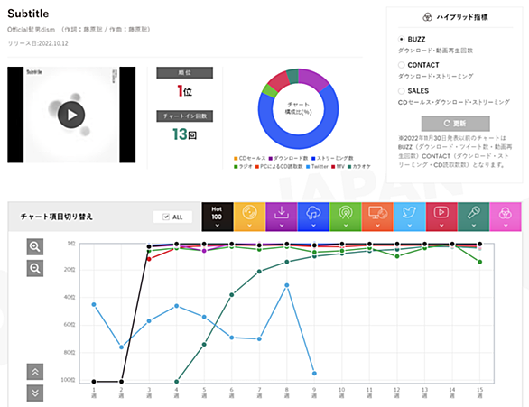Image resolution: width=529 pixels, height=407 pixels.
Task: Click the ラジオ legend entry
Action: pos(243,167)
